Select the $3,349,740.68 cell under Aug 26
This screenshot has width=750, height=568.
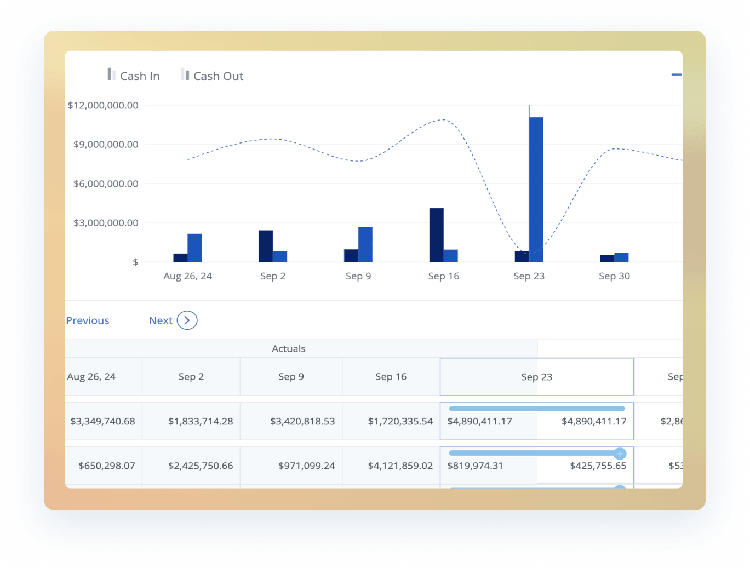pyautogui.click(x=102, y=421)
